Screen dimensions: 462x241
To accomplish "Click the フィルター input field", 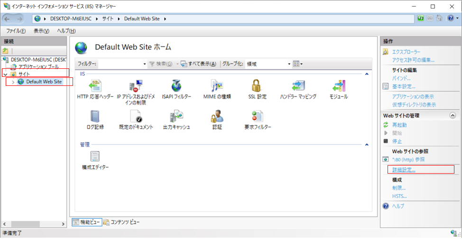I will pyautogui.click(x=120, y=64).
